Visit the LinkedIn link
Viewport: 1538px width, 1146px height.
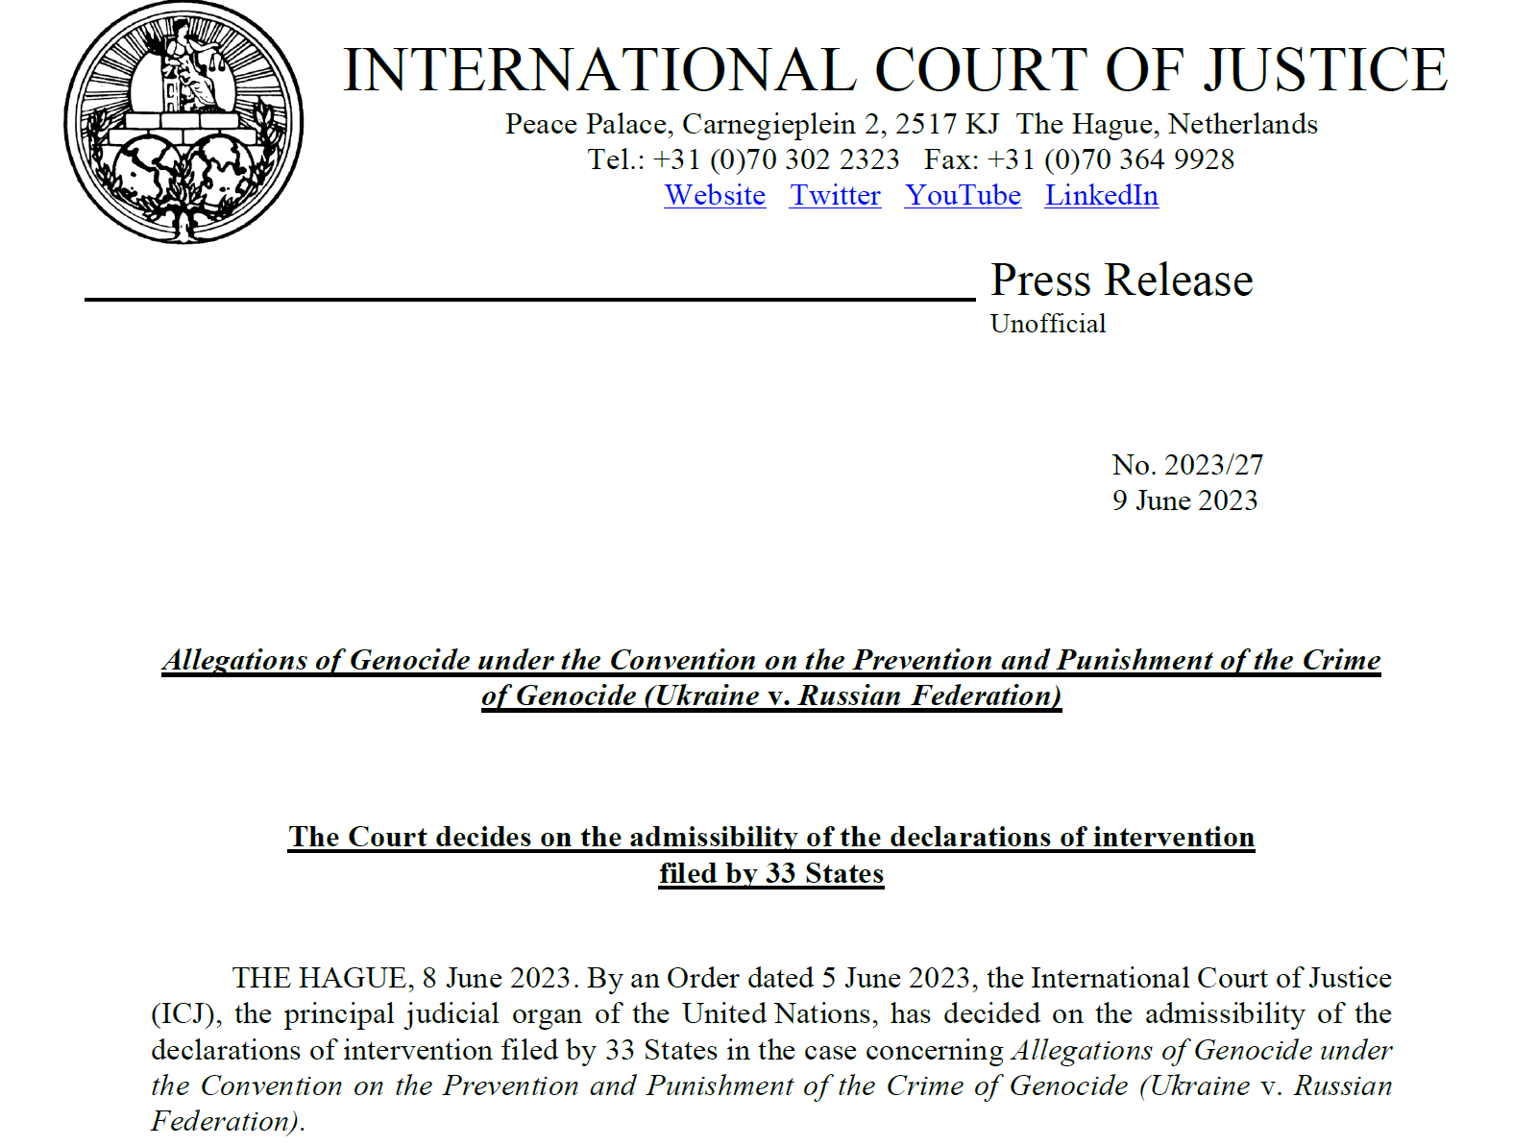click(1101, 195)
